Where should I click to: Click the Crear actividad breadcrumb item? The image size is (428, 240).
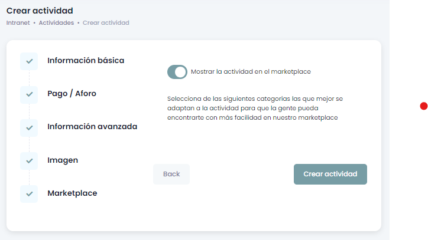(106, 22)
